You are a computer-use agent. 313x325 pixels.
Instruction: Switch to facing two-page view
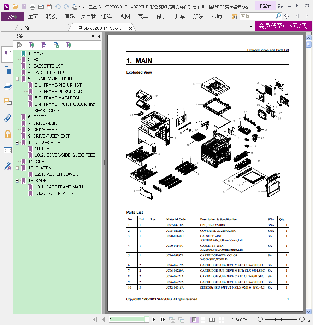[x=212, y=320]
